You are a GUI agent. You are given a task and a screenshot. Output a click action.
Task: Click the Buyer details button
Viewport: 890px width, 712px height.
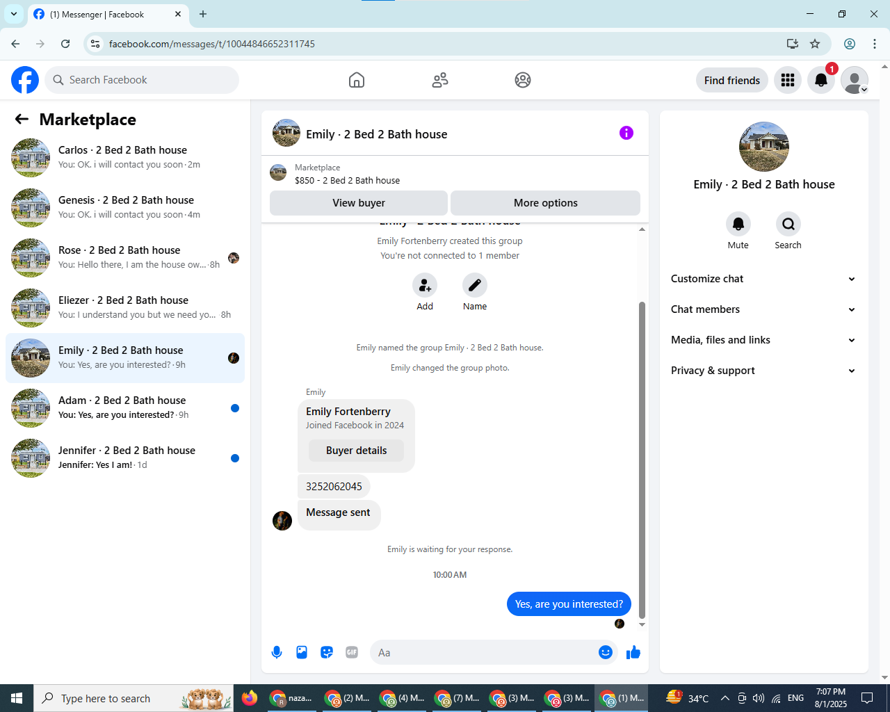[x=357, y=451]
